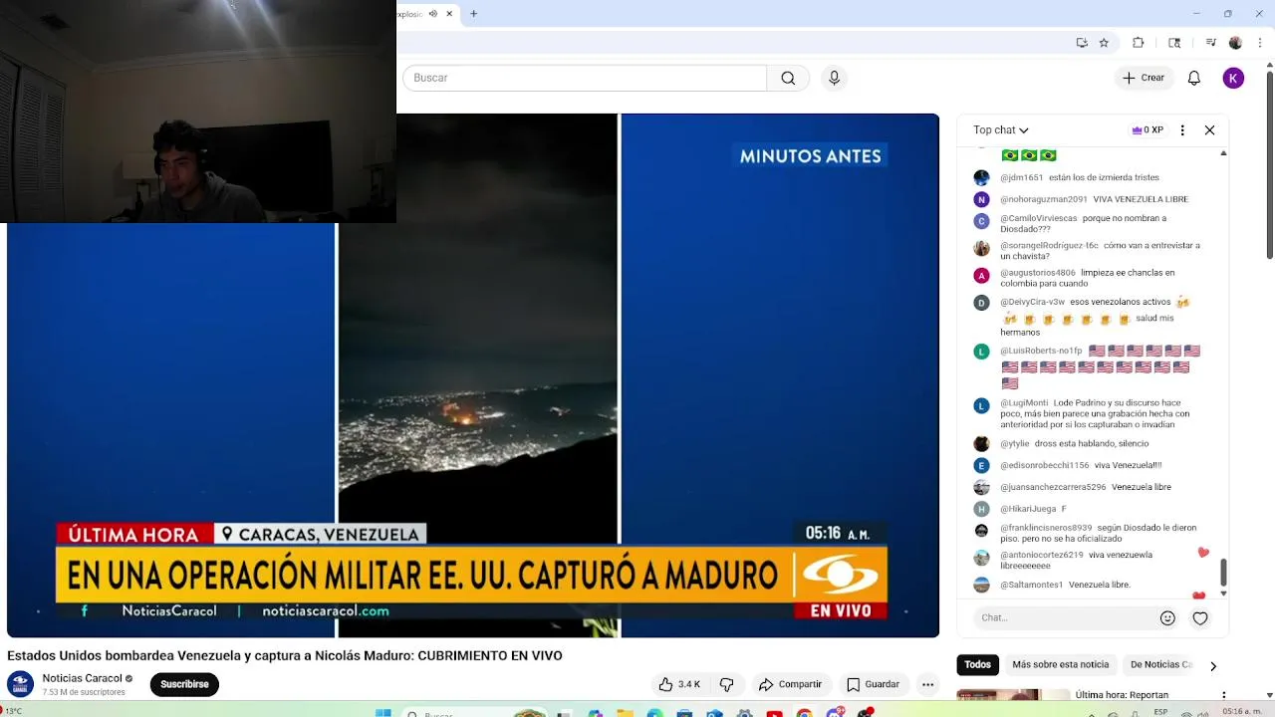Close the live chat panel
The image size is (1275, 717).
tap(1209, 129)
